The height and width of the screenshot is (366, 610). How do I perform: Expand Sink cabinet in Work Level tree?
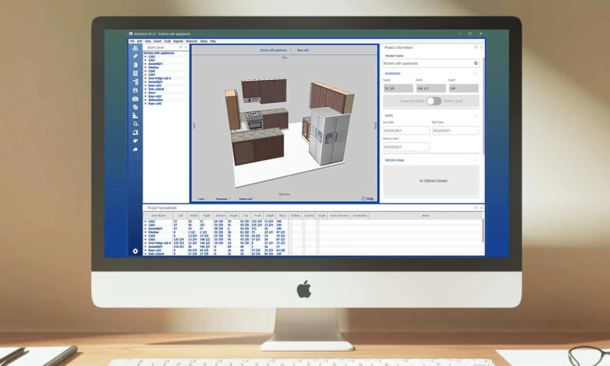146,89
